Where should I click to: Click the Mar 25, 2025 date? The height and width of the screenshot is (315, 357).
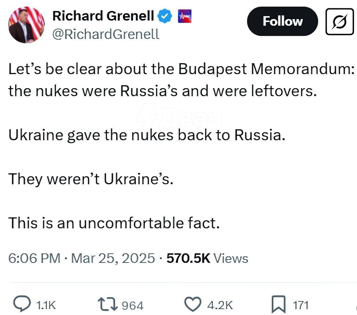tap(113, 258)
